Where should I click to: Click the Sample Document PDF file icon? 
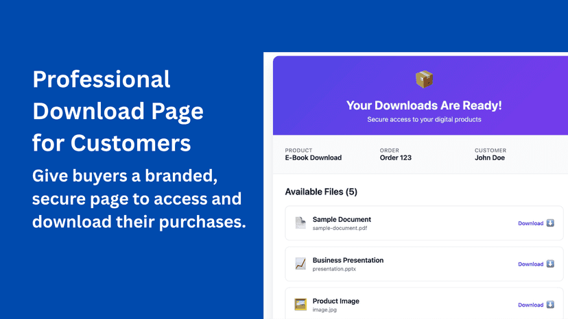point(300,222)
